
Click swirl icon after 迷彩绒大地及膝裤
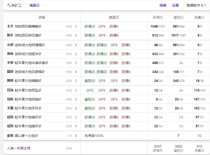point(43,72)
